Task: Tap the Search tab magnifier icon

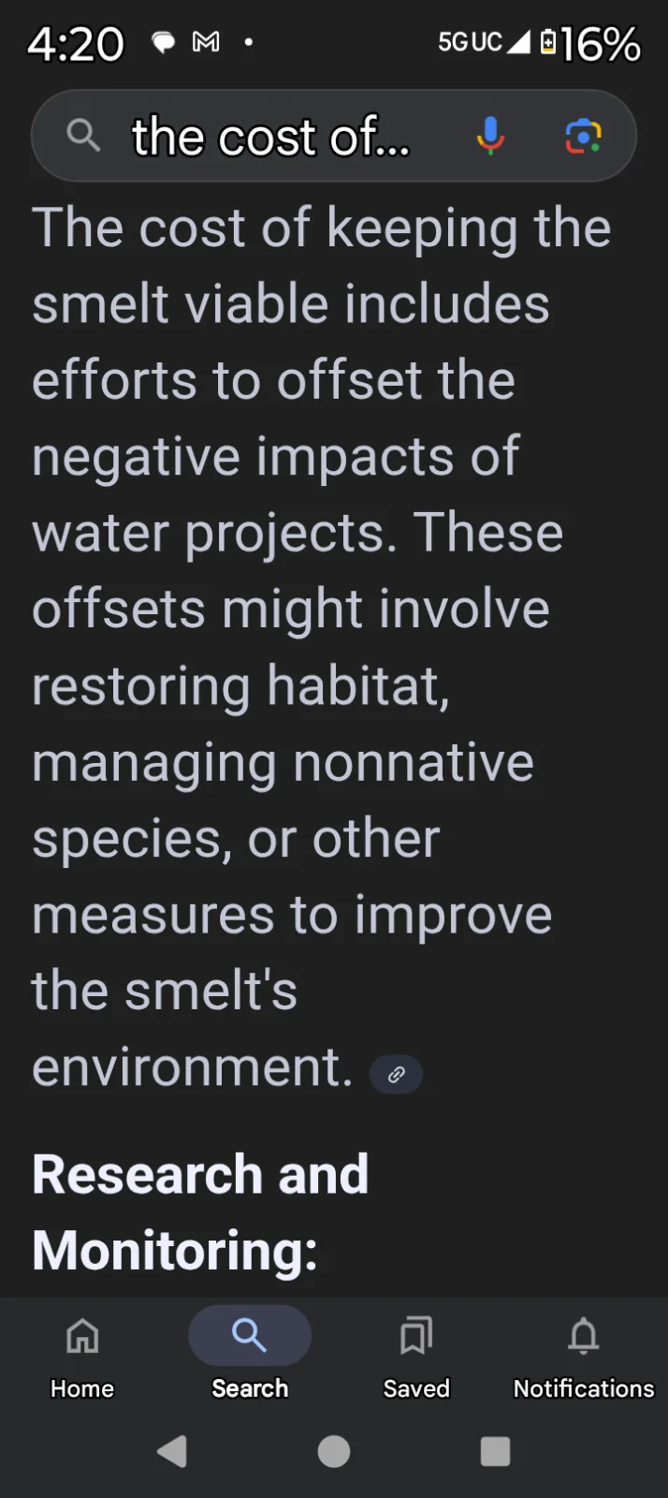Action: click(250, 1336)
